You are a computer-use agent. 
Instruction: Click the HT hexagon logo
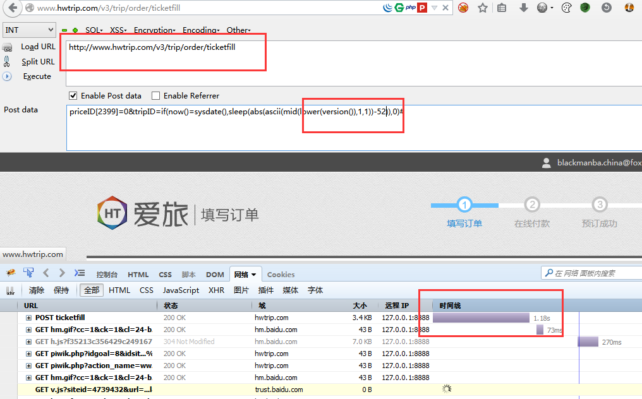click(112, 213)
